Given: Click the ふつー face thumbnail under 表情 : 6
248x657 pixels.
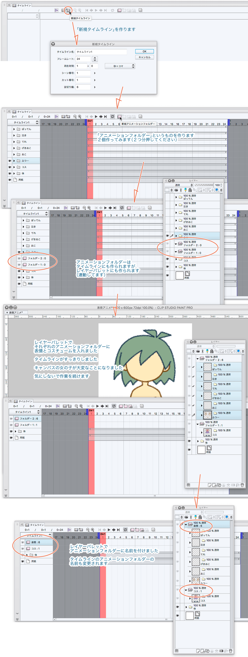Looking at the screenshot, I should click(x=196, y=581).
